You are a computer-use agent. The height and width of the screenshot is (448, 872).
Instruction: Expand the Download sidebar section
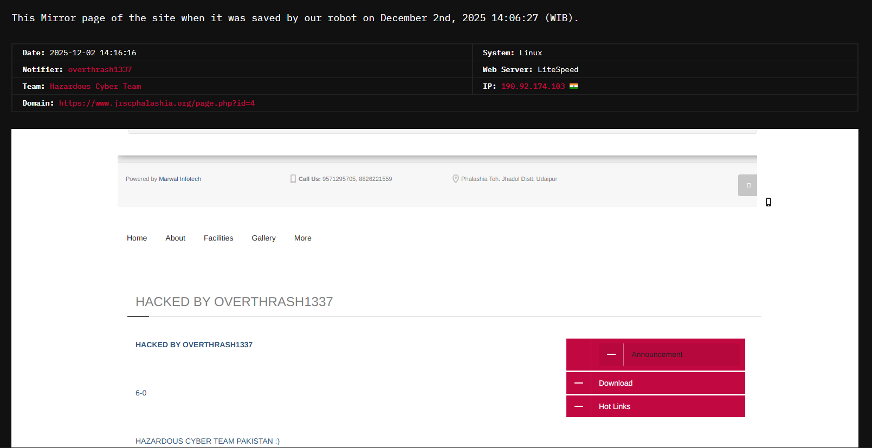coord(616,383)
